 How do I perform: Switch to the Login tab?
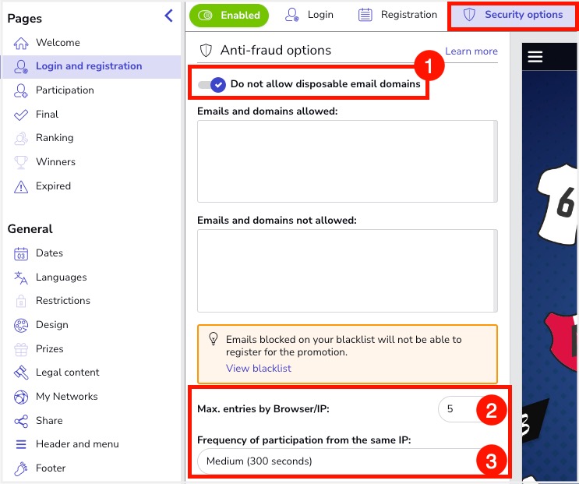[309, 15]
